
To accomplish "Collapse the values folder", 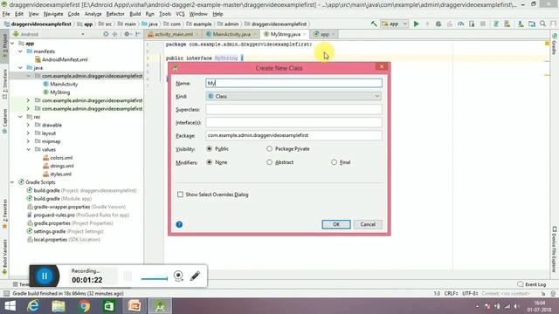I will click(x=29, y=149).
